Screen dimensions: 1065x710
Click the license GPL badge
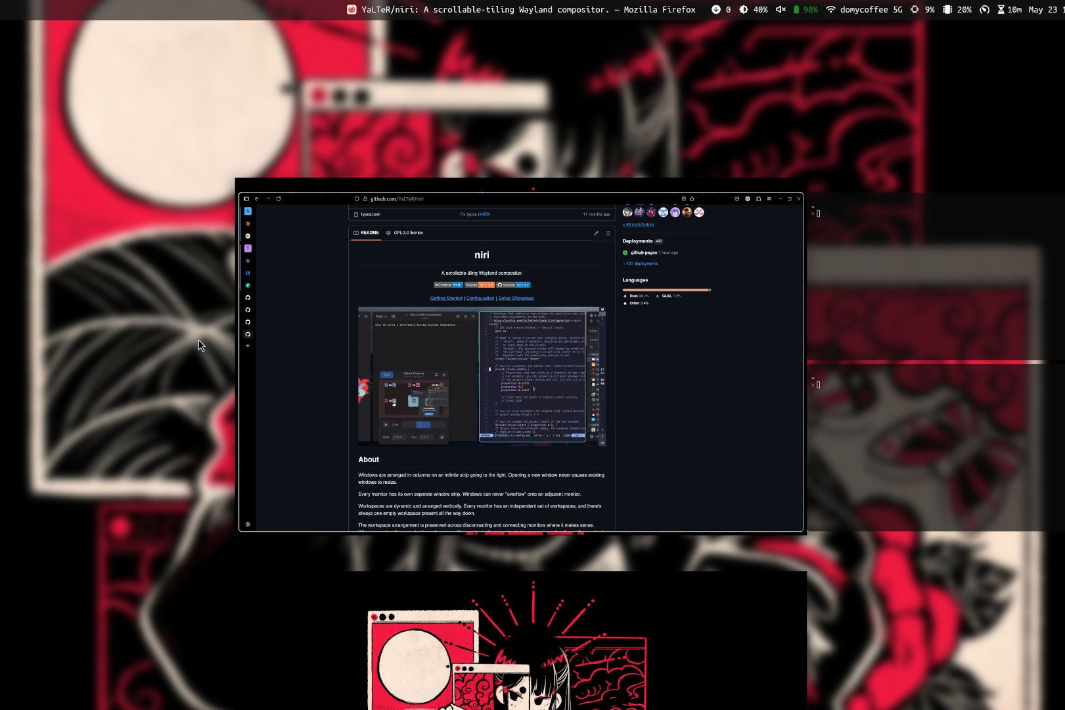pyautogui.click(x=480, y=285)
